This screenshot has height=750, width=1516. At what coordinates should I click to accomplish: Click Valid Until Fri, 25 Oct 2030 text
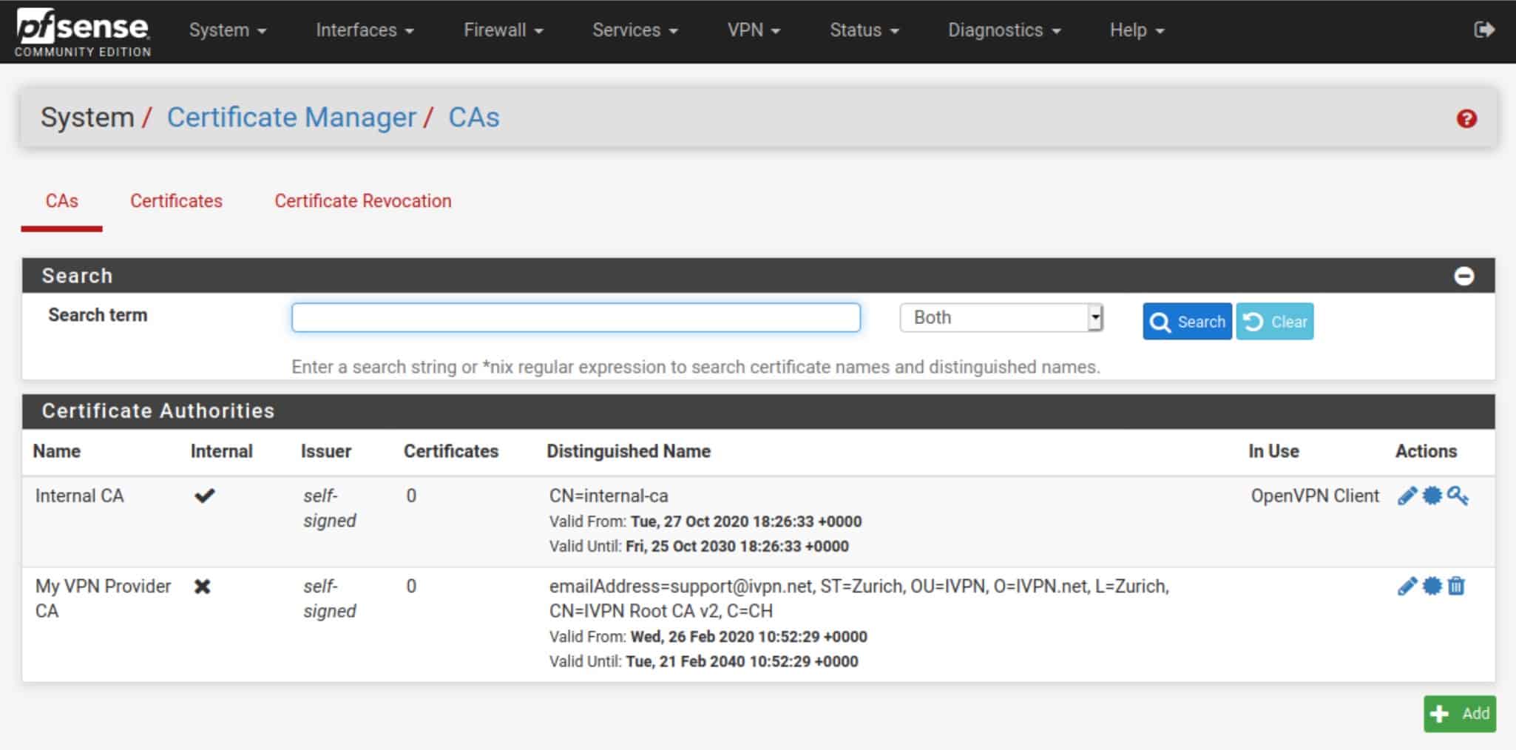[699, 547]
